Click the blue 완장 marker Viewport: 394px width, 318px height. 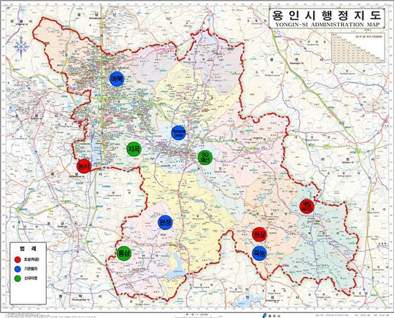coord(165,222)
